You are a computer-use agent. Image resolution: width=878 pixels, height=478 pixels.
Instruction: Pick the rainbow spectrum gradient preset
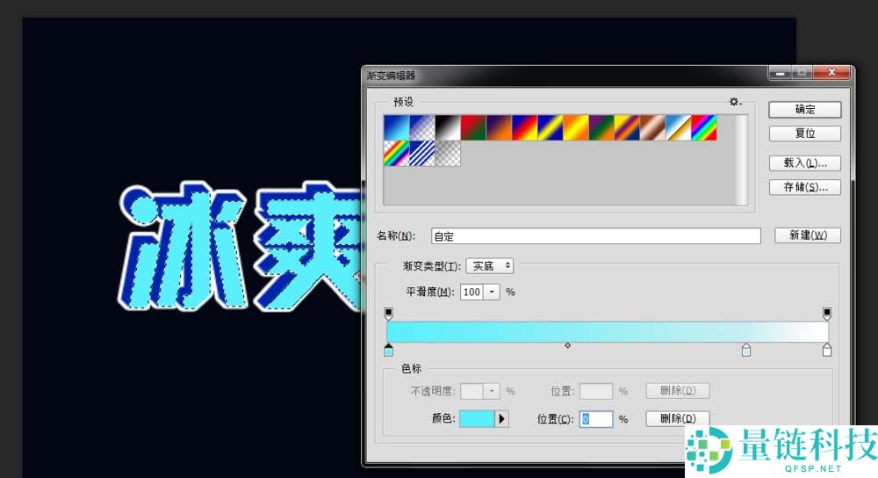point(703,128)
